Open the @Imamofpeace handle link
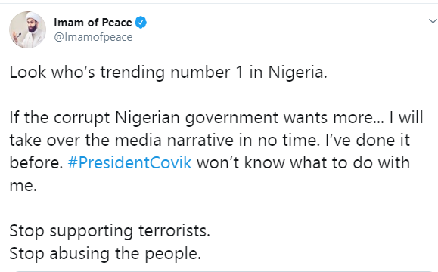438x272 pixels. [x=93, y=37]
